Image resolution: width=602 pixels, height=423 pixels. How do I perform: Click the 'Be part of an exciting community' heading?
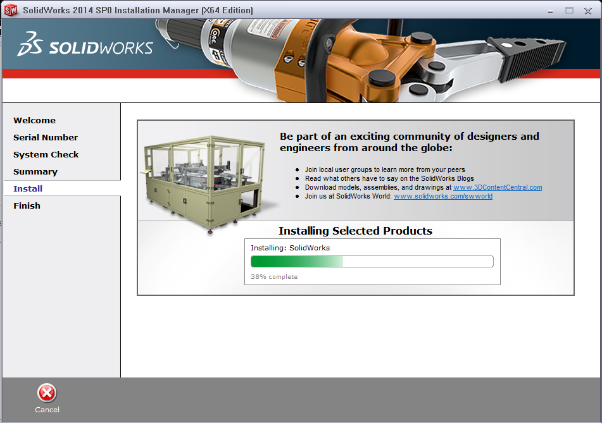tap(410, 142)
